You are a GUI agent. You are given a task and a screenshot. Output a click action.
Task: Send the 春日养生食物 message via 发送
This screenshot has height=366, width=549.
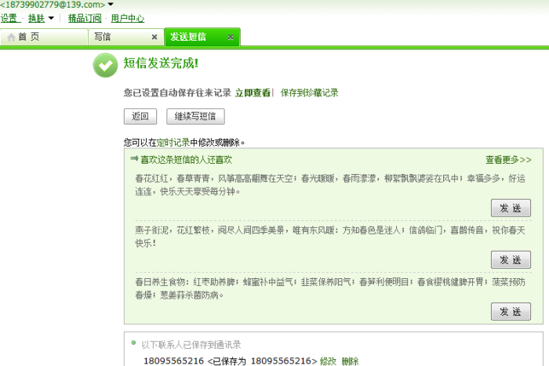tap(511, 312)
